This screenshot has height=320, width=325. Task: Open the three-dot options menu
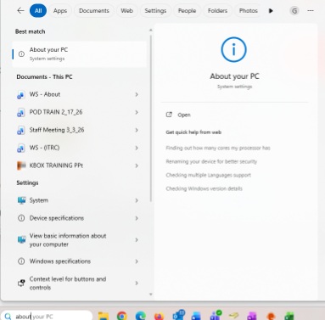click(x=311, y=11)
